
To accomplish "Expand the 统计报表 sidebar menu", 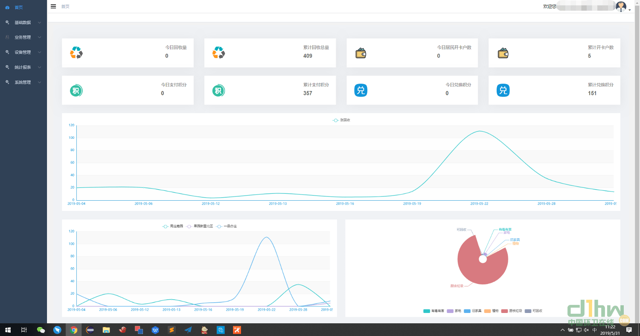I will [x=23, y=67].
